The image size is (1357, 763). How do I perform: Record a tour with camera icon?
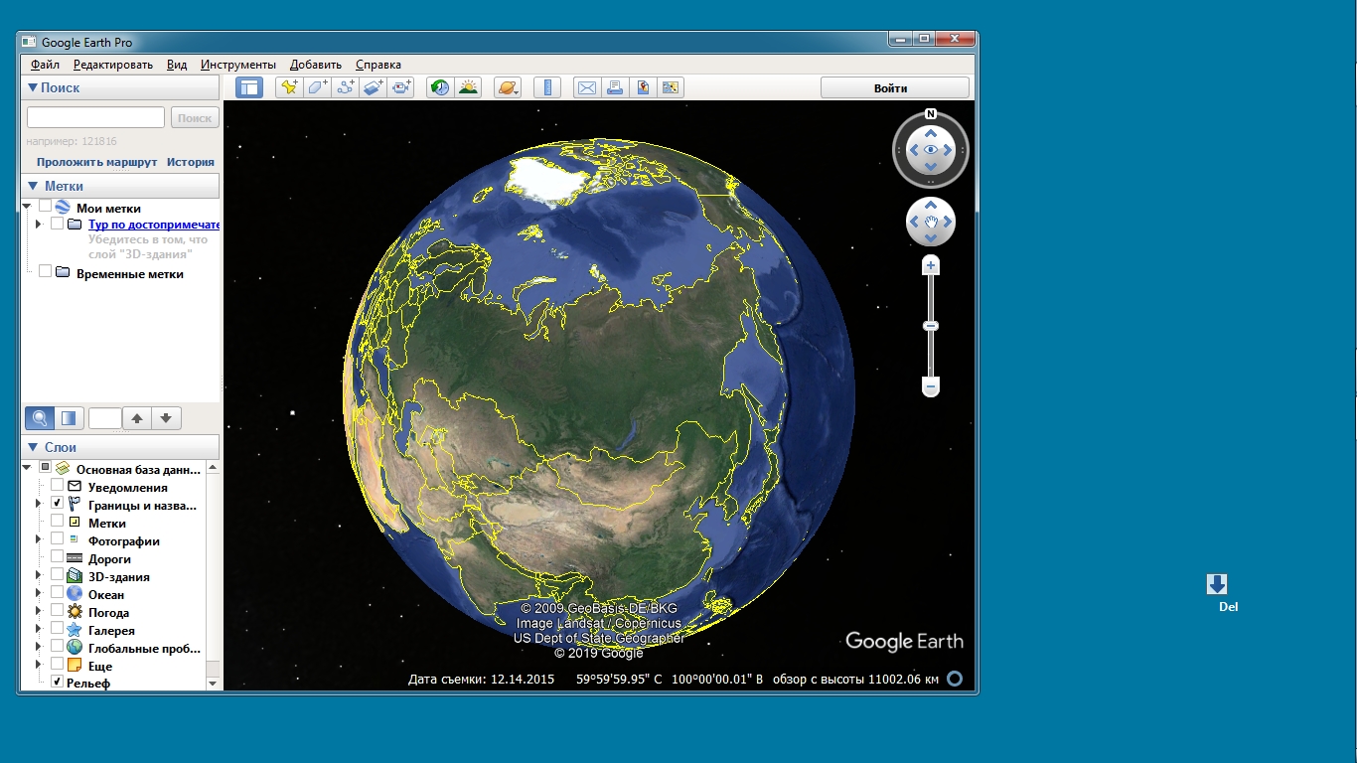point(401,87)
